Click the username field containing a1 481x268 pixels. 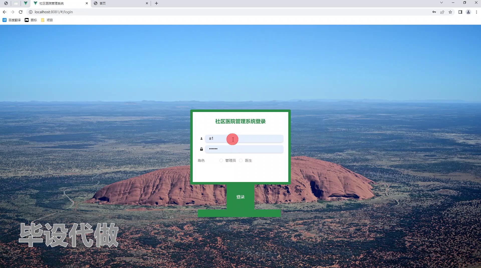(244, 138)
